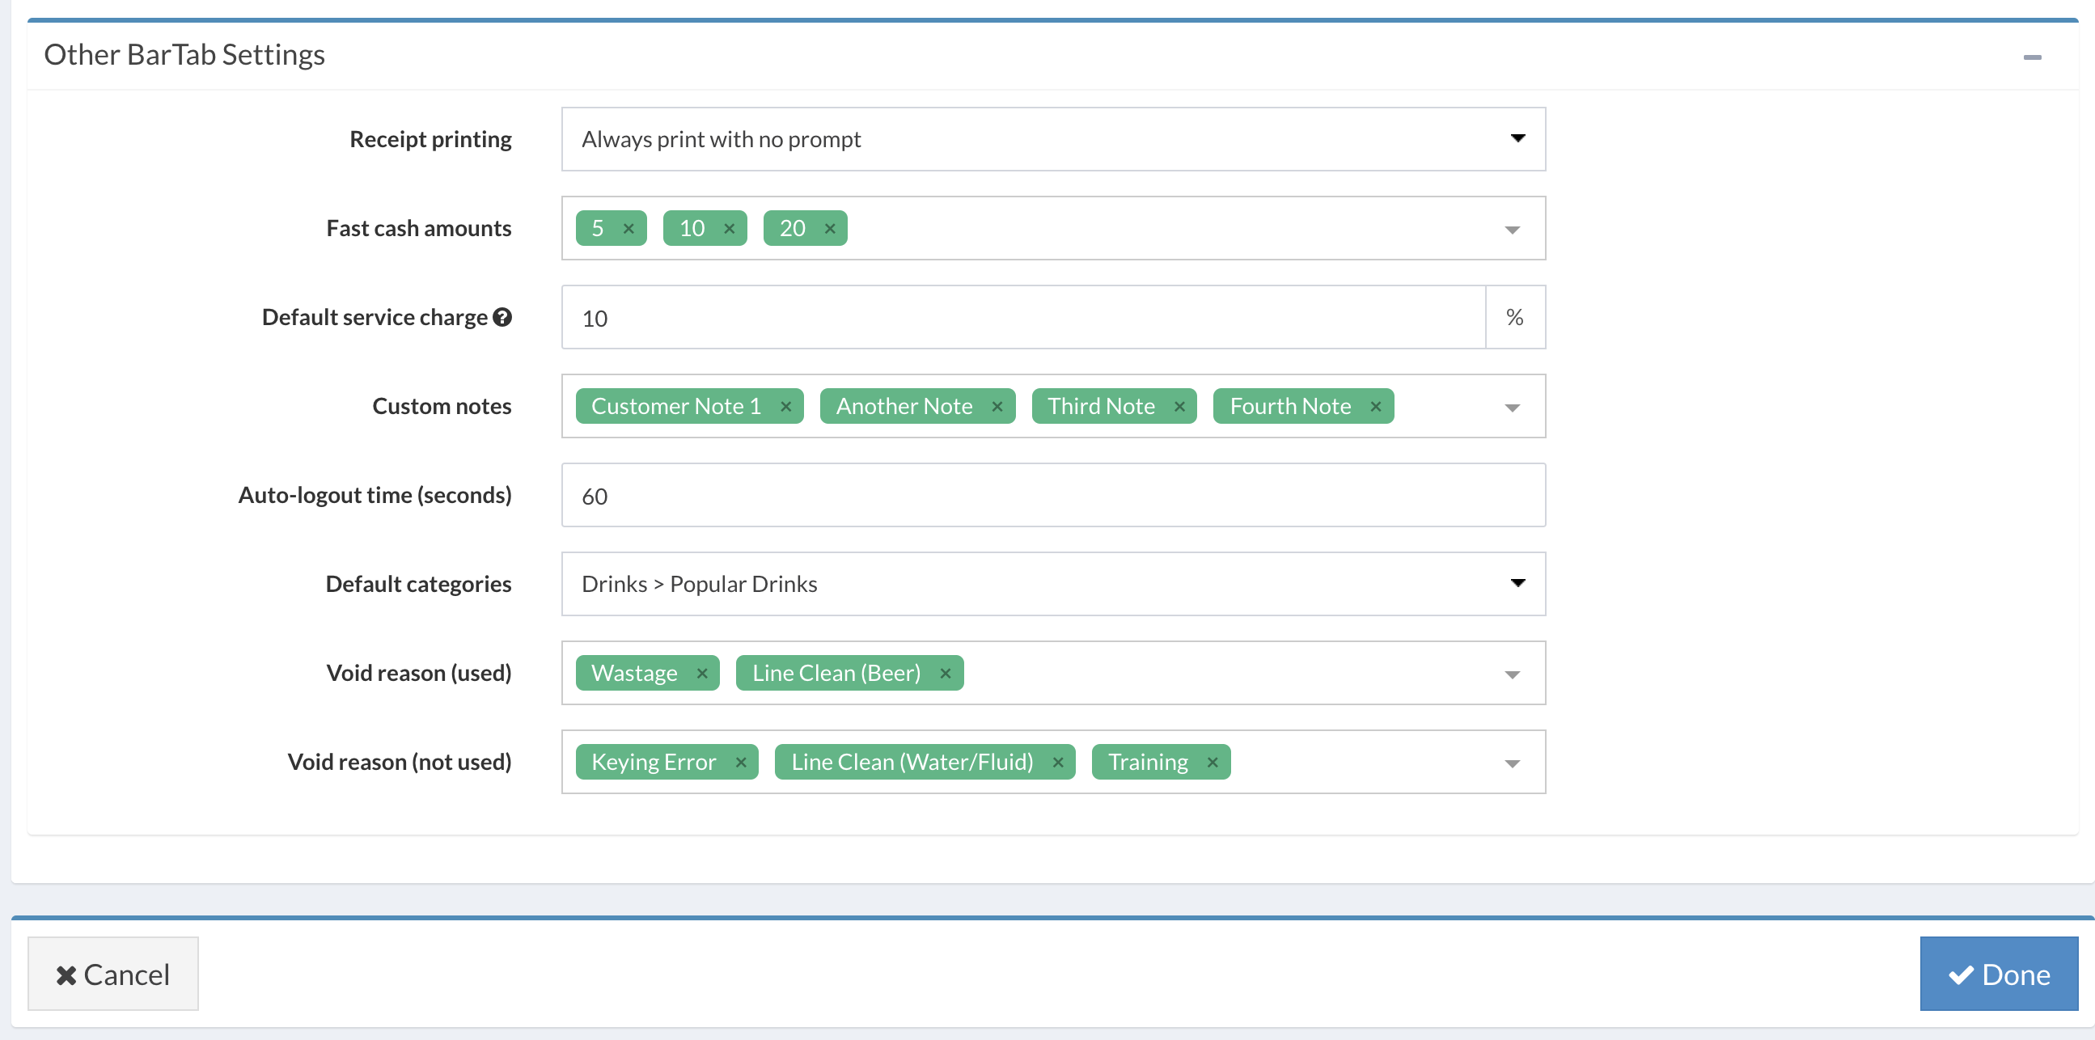Remove the 5 fast cash amount tag
The width and height of the screenshot is (2095, 1040).
628,229
